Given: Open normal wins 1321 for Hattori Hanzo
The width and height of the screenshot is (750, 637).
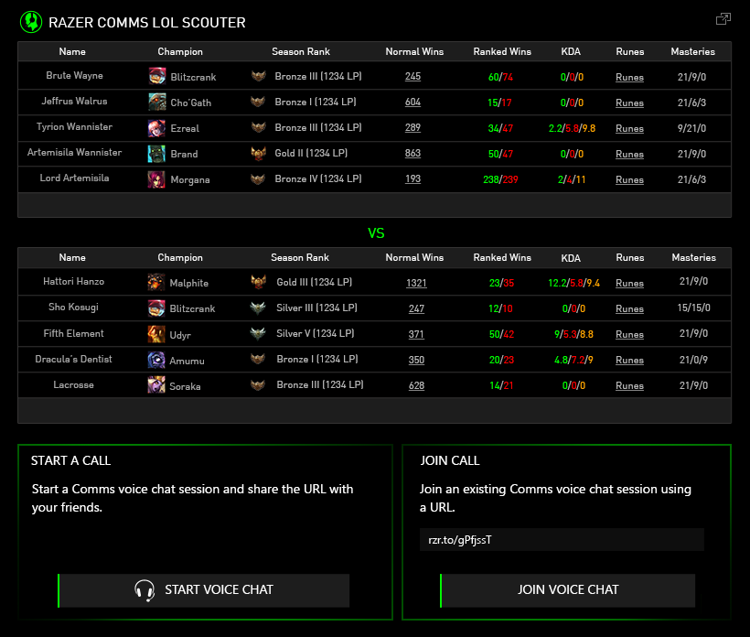Looking at the screenshot, I should click(x=416, y=284).
